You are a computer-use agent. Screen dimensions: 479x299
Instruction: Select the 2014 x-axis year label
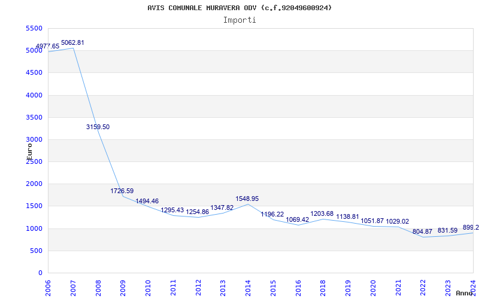248,288
